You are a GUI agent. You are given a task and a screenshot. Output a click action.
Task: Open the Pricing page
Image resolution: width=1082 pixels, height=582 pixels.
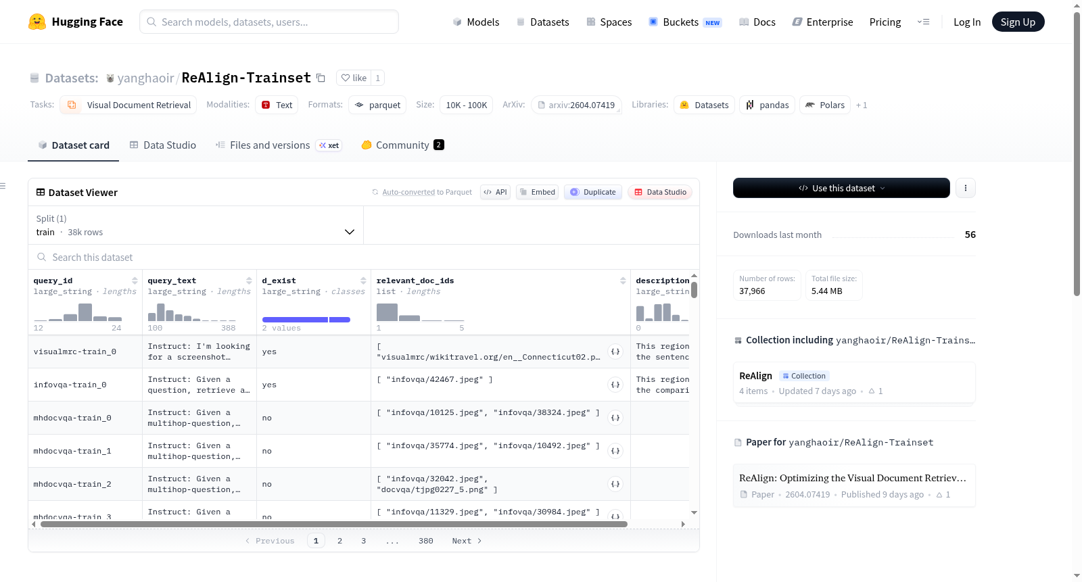[885, 22]
